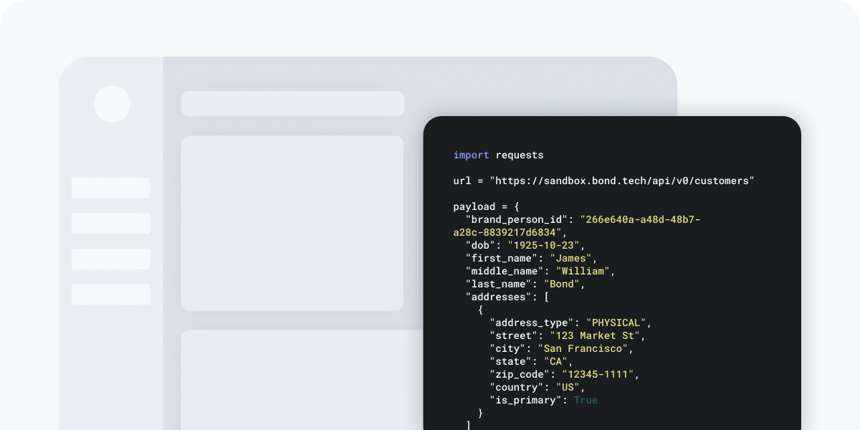Click the "payload = {" line
Screen dimensions: 860x430
[x=487, y=206]
